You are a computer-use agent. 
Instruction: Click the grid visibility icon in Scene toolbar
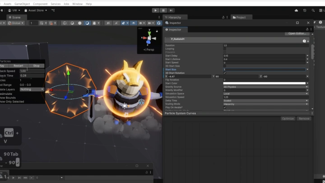click(x=42, y=23)
